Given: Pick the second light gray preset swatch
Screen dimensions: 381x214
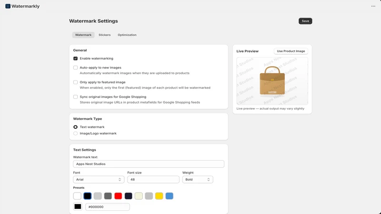Looking at the screenshot, I should 149,196.
